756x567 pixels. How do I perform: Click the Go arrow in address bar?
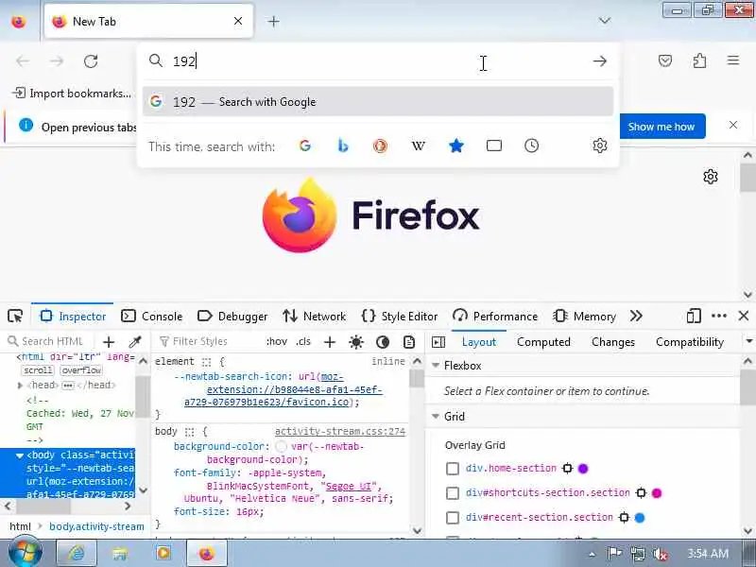pos(600,61)
